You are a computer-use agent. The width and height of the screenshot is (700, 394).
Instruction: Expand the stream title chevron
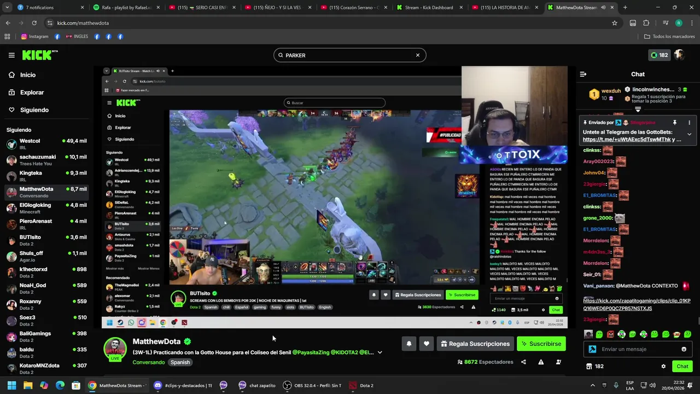380,352
